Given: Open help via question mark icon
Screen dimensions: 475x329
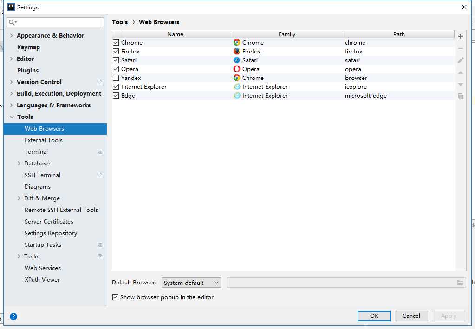Looking at the screenshot, I should [x=13, y=316].
